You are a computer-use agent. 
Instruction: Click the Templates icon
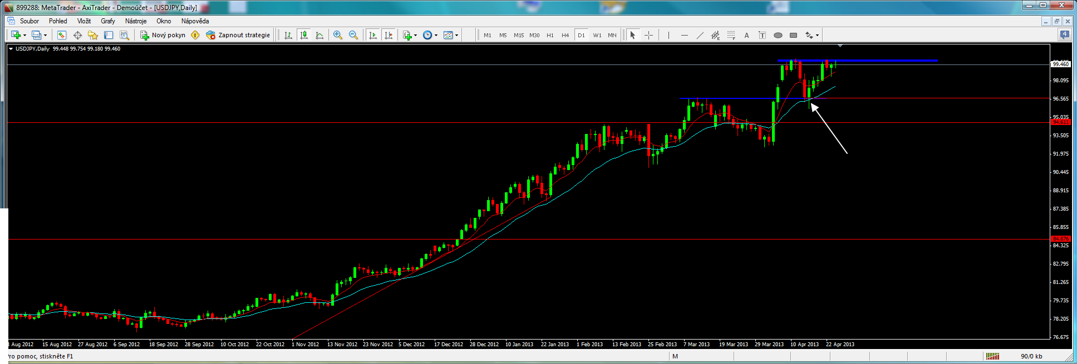448,35
